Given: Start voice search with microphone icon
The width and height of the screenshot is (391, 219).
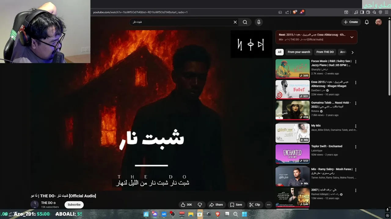Looking at the screenshot, I should (x=259, y=22).
